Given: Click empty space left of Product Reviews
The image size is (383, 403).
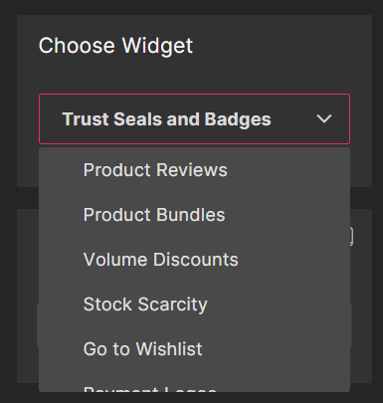Looking at the screenshot, I should tap(61, 170).
